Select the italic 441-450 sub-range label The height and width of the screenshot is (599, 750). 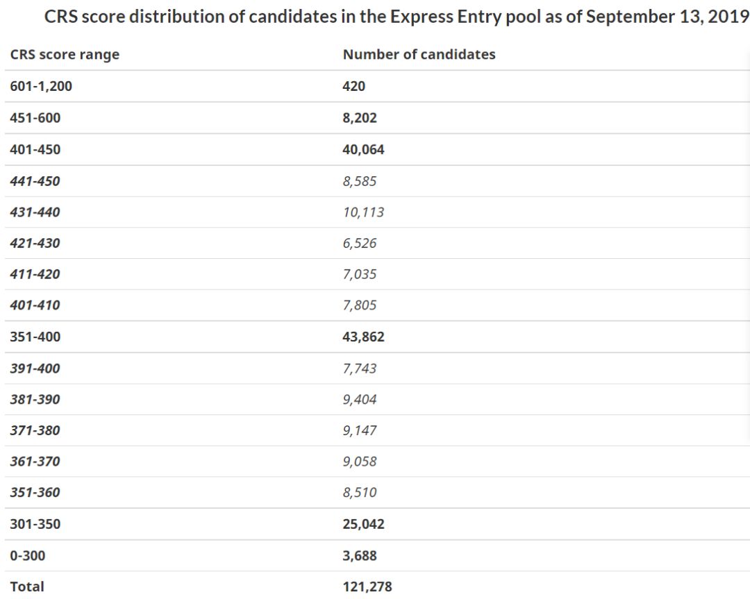pyautogui.click(x=35, y=181)
